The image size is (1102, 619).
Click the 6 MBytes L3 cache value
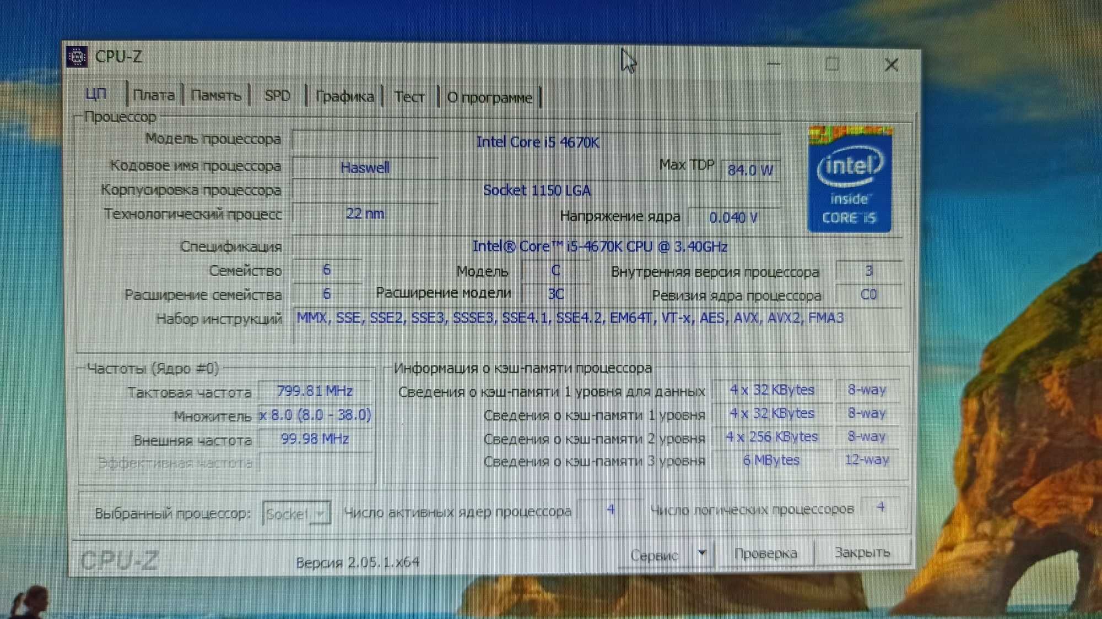pyautogui.click(x=771, y=460)
